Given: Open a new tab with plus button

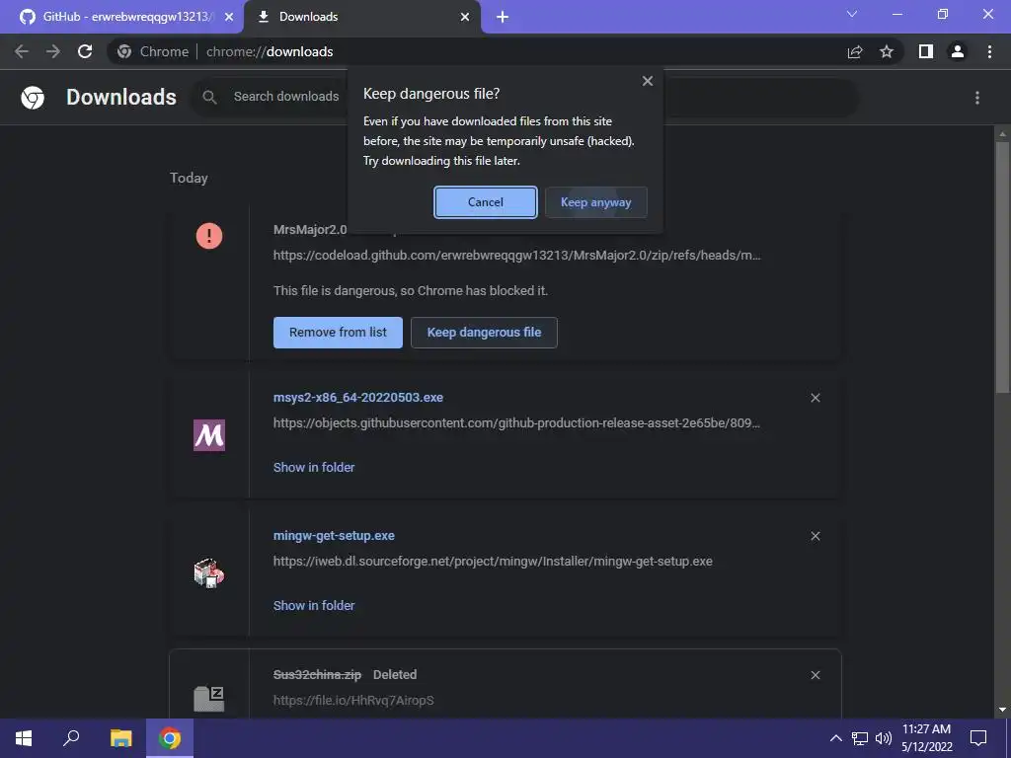Looking at the screenshot, I should tap(503, 18).
